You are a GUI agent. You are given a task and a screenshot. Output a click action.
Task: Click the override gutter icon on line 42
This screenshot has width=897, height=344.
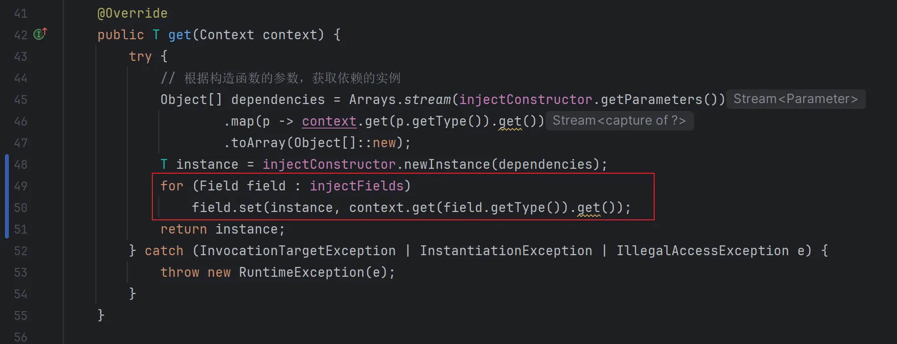(40, 34)
